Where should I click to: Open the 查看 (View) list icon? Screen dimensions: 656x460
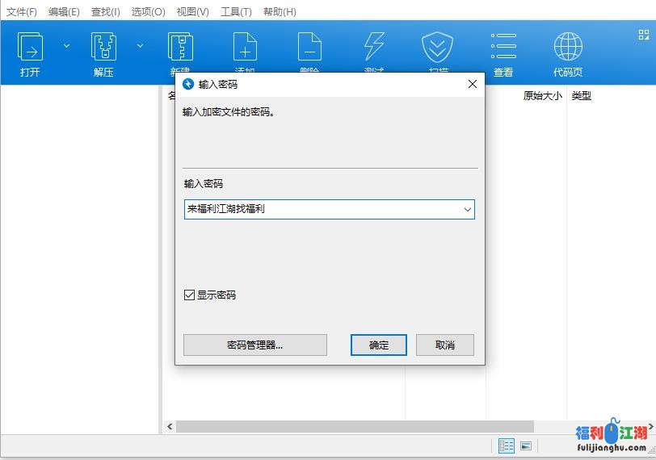pos(503,48)
